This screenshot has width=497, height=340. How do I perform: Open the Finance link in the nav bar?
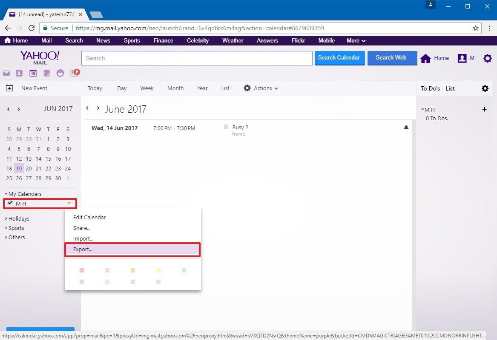point(163,40)
